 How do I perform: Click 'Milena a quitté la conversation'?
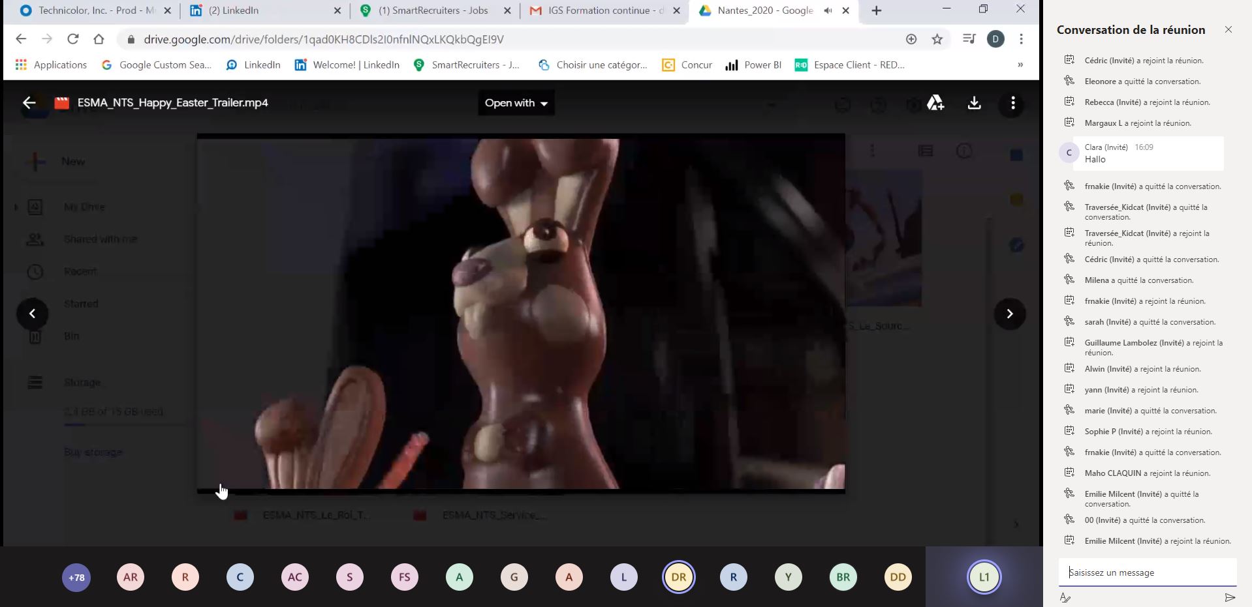point(1139,280)
